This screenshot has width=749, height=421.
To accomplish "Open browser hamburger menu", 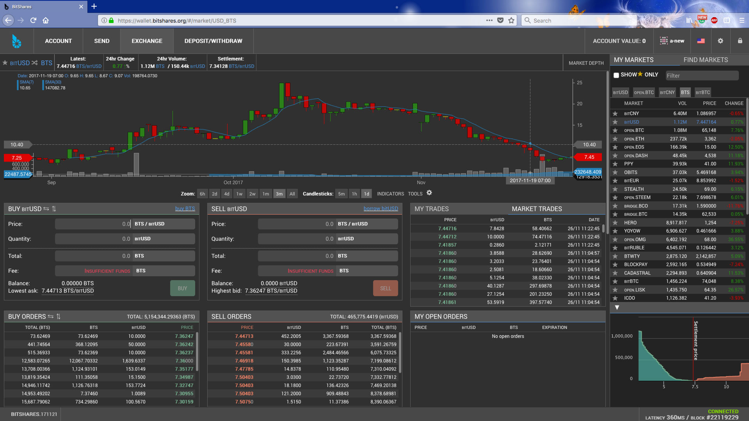I will (x=742, y=20).
